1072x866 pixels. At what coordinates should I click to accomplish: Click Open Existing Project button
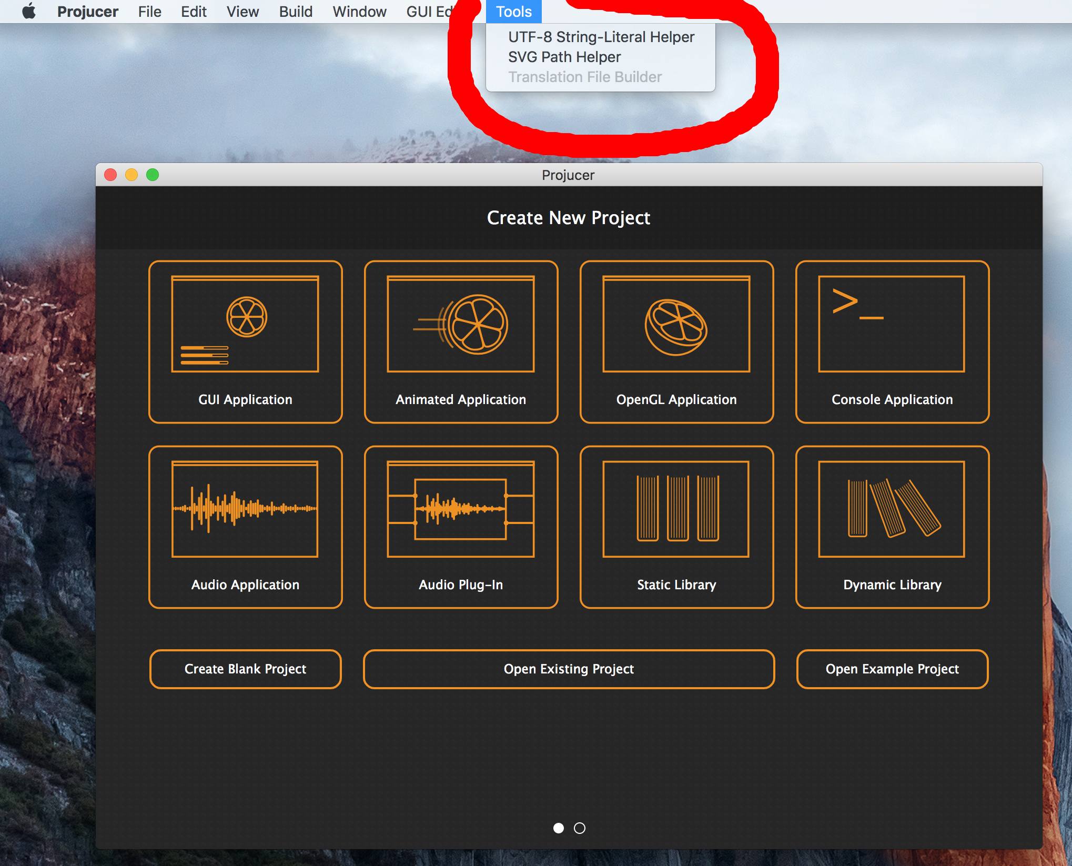tap(569, 669)
